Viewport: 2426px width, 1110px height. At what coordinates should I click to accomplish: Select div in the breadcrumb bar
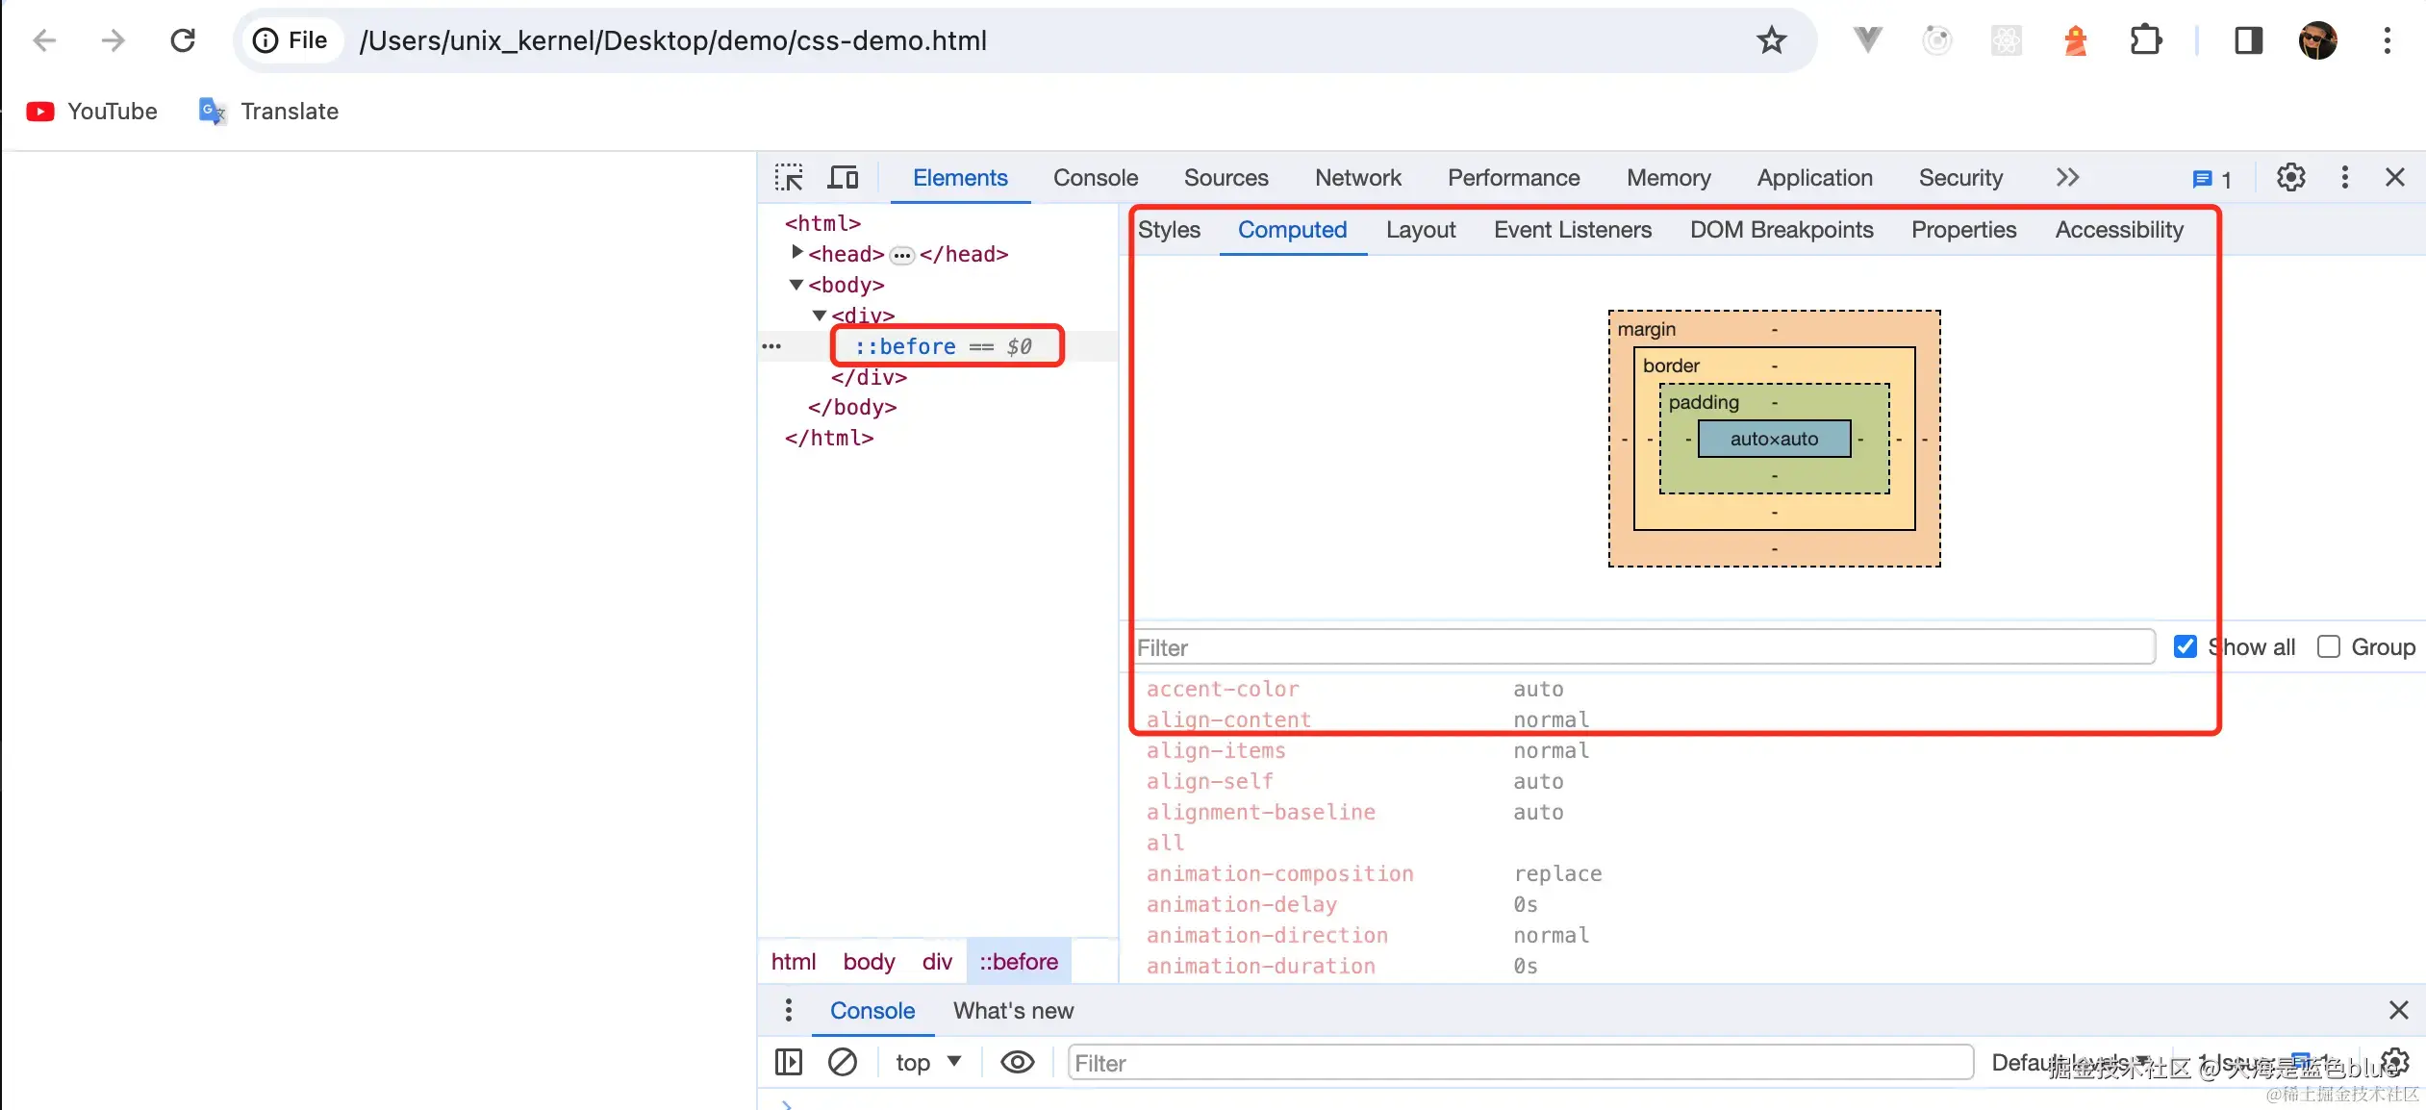[936, 962]
